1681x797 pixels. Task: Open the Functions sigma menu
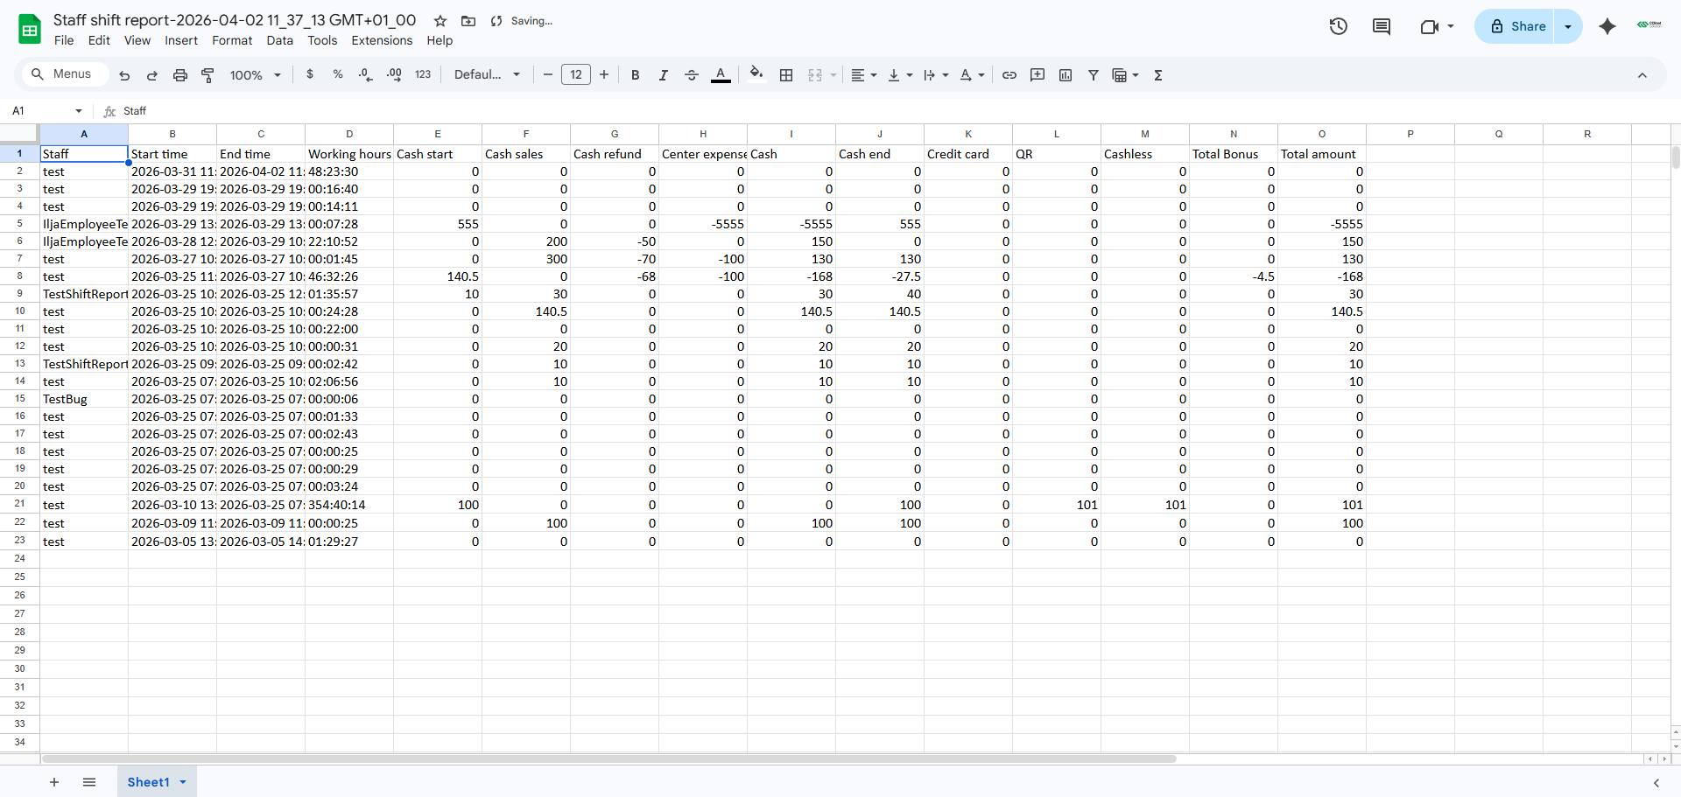pos(1158,75)
